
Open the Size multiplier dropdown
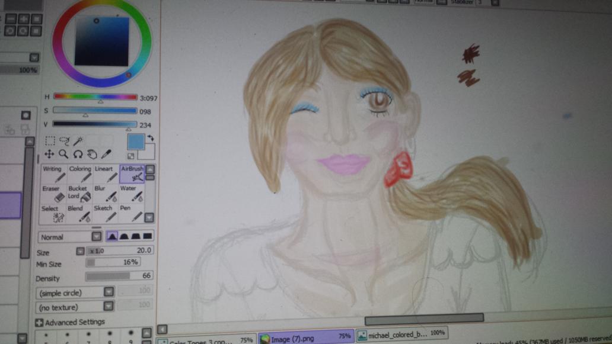pyautogui.click(x=80, y=251)
